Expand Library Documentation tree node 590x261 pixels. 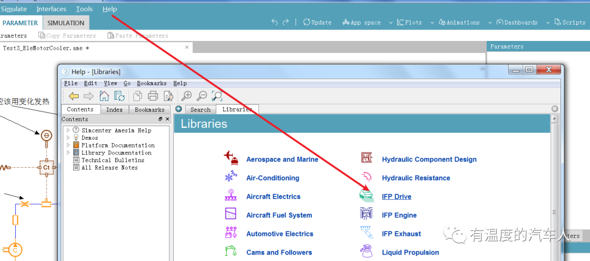coord(68,153)
